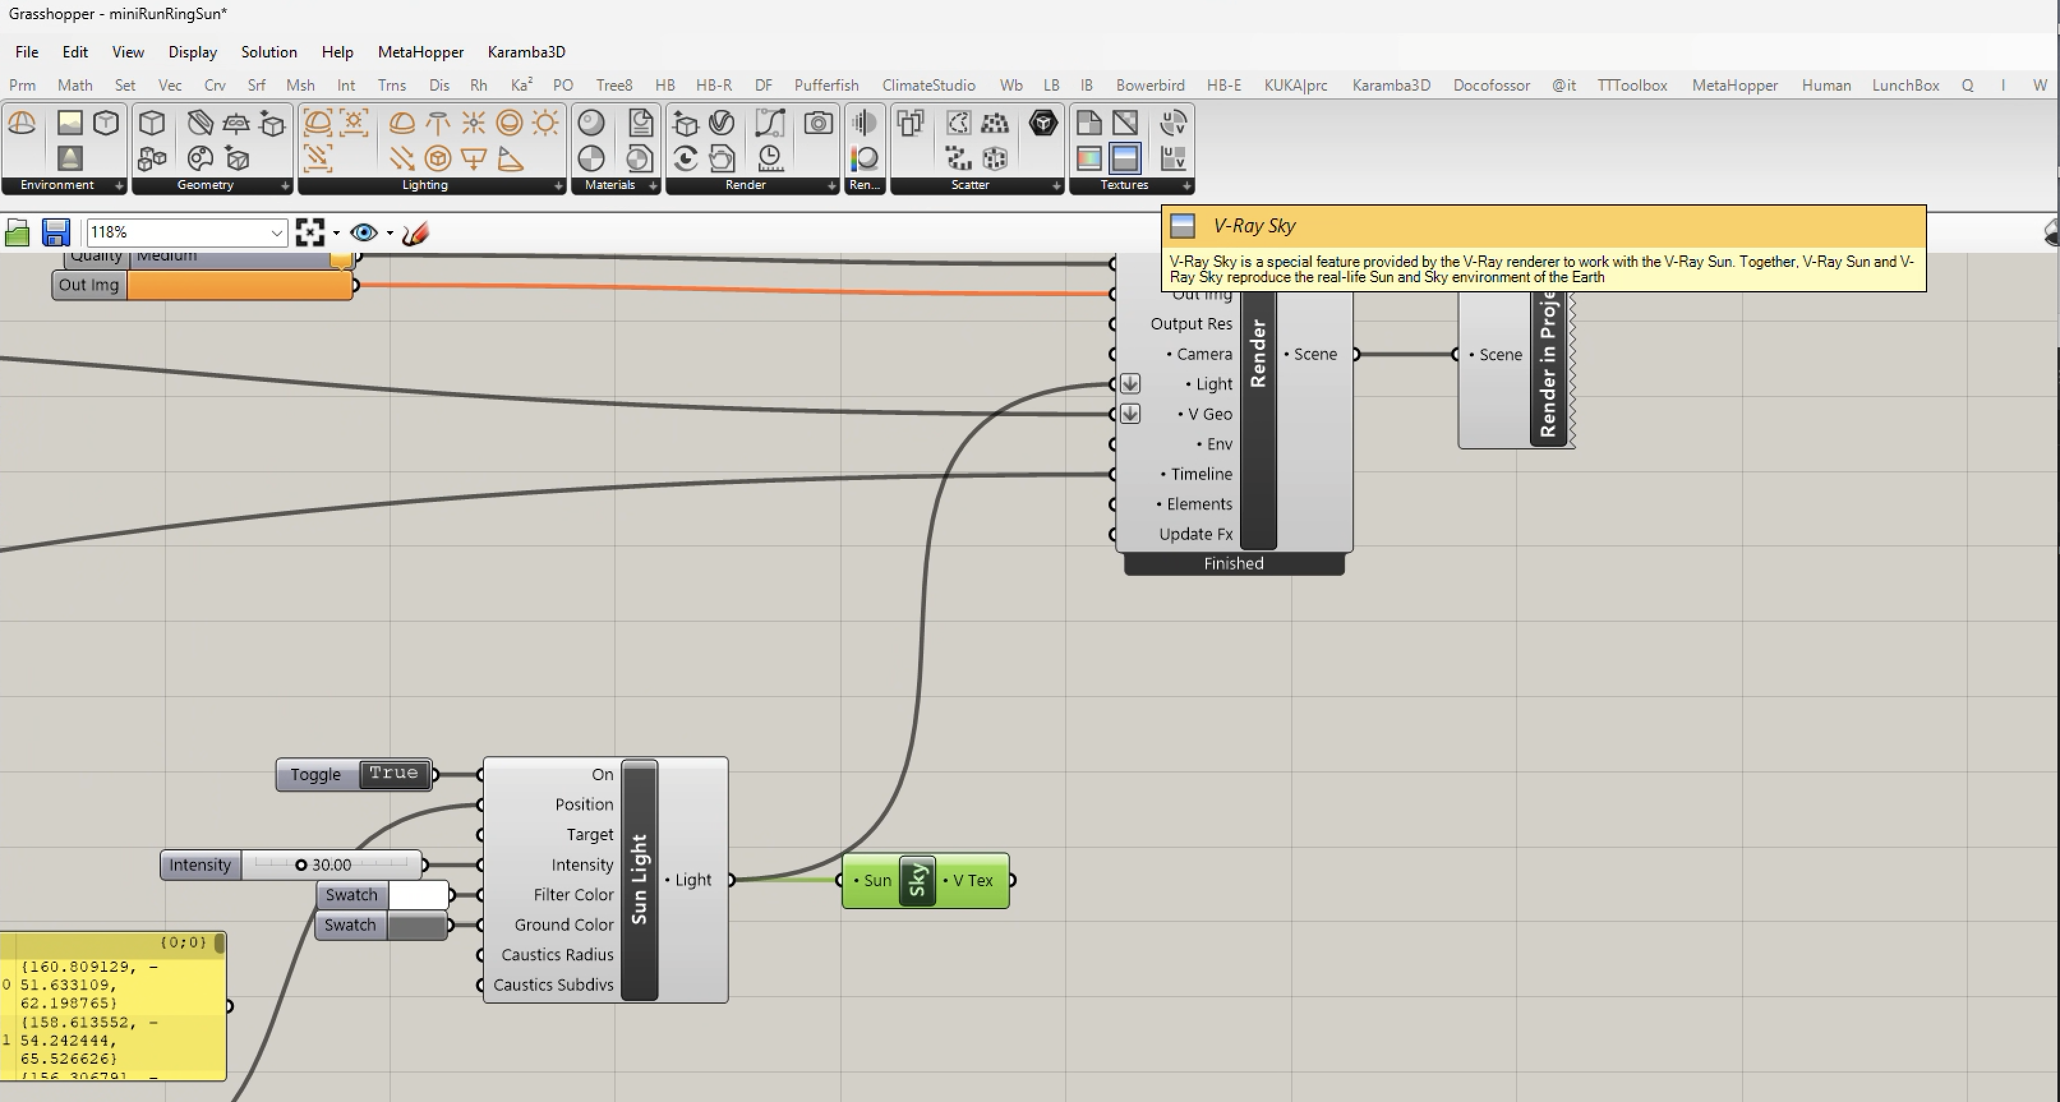
Task: Open the zoom extents dropdown arrow
Action: [x=336, y=232]
